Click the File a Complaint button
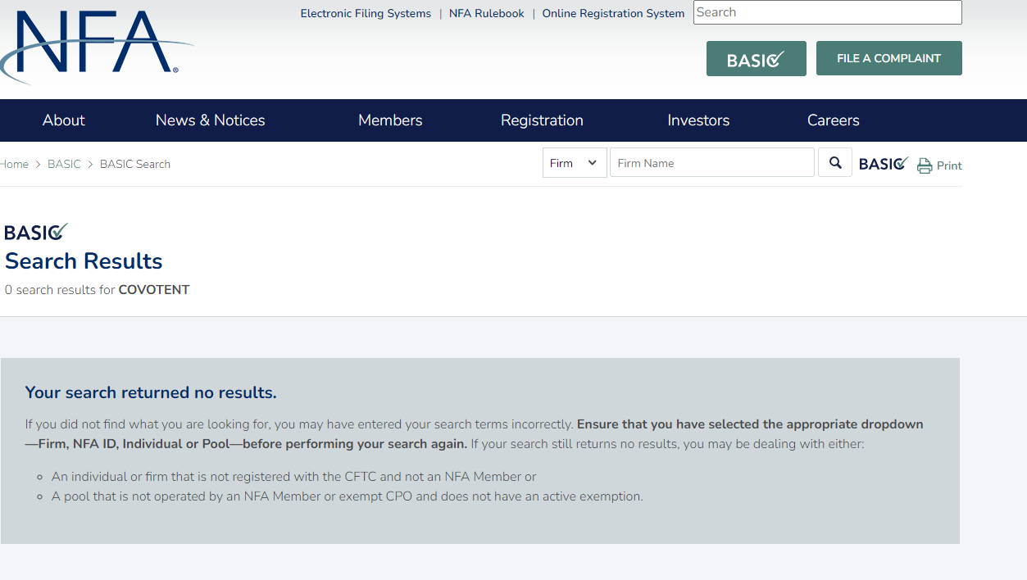The height and width of the screenshot is (580, 1027). (x=889, y=58)
